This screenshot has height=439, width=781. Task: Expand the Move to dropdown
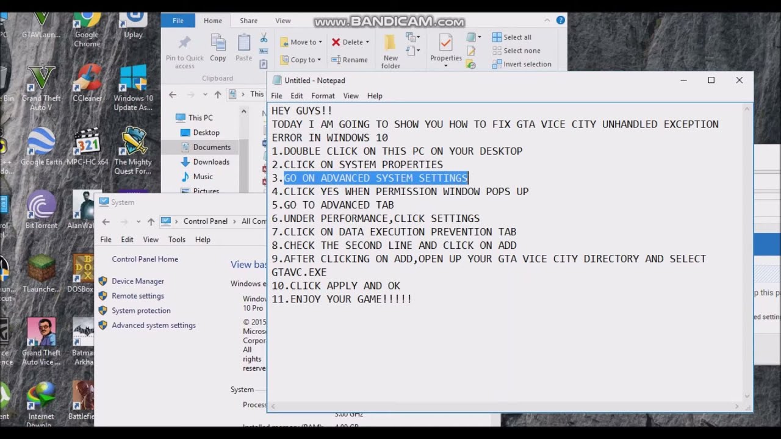point(320,42)
